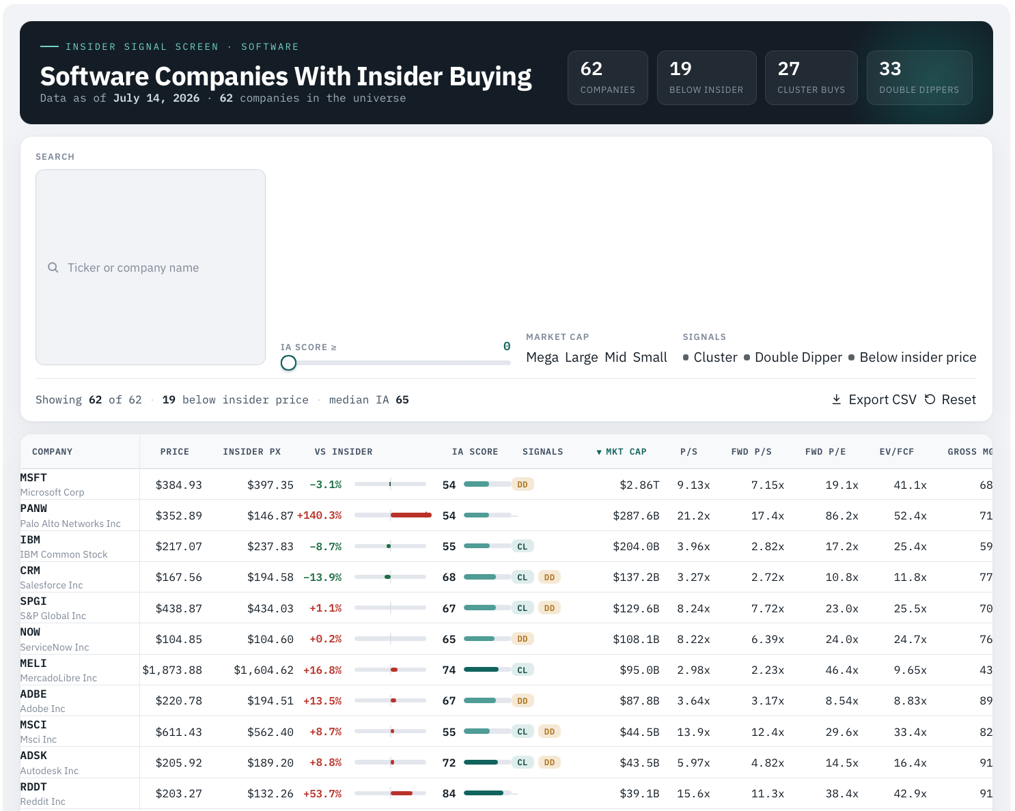Click the DD badge in MSFT row

523,485
